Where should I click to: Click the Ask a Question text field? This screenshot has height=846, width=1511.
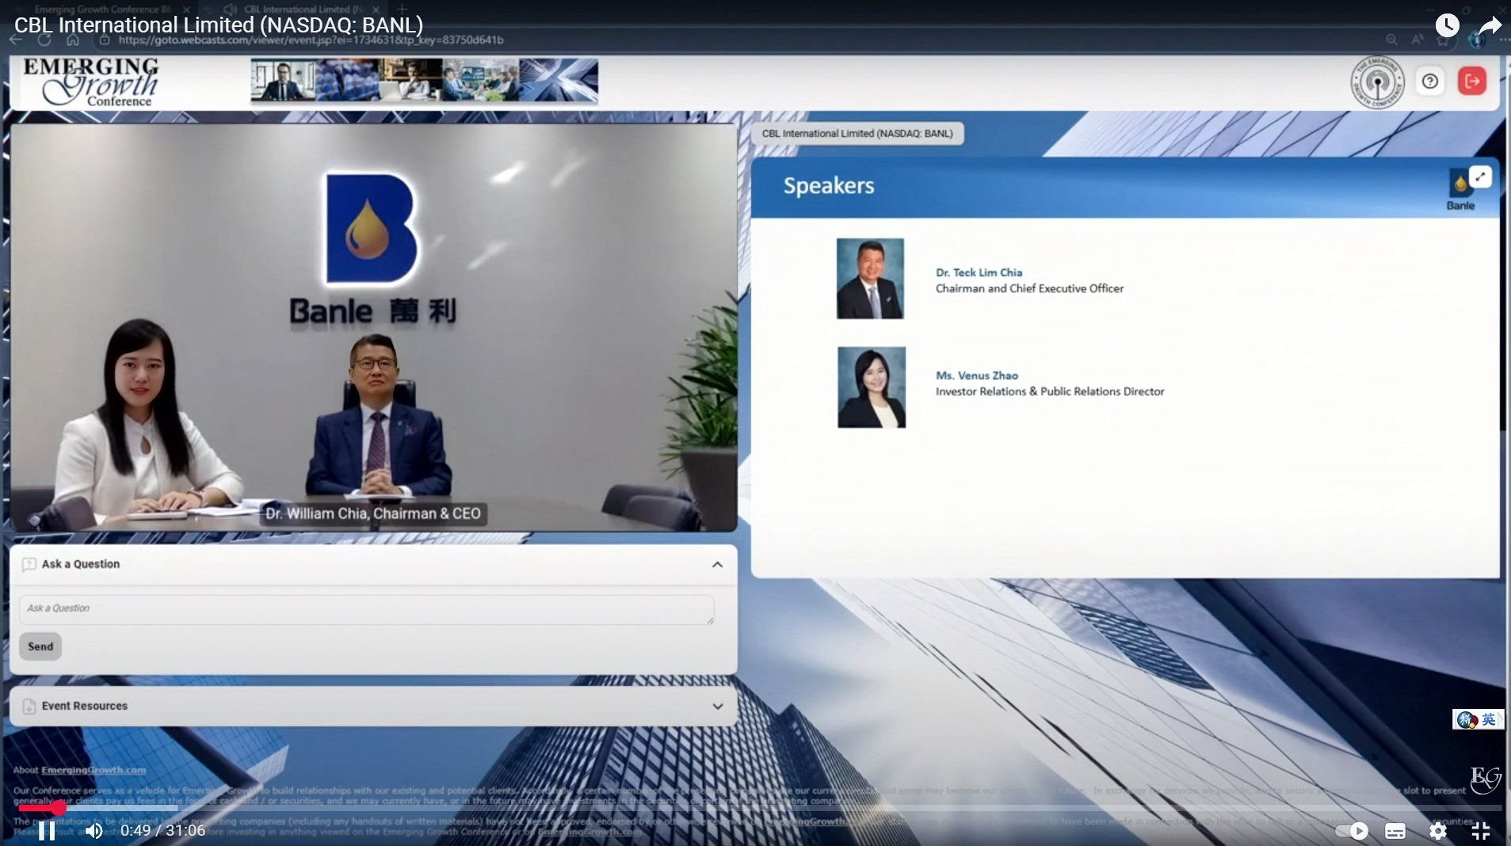point(366,608)
